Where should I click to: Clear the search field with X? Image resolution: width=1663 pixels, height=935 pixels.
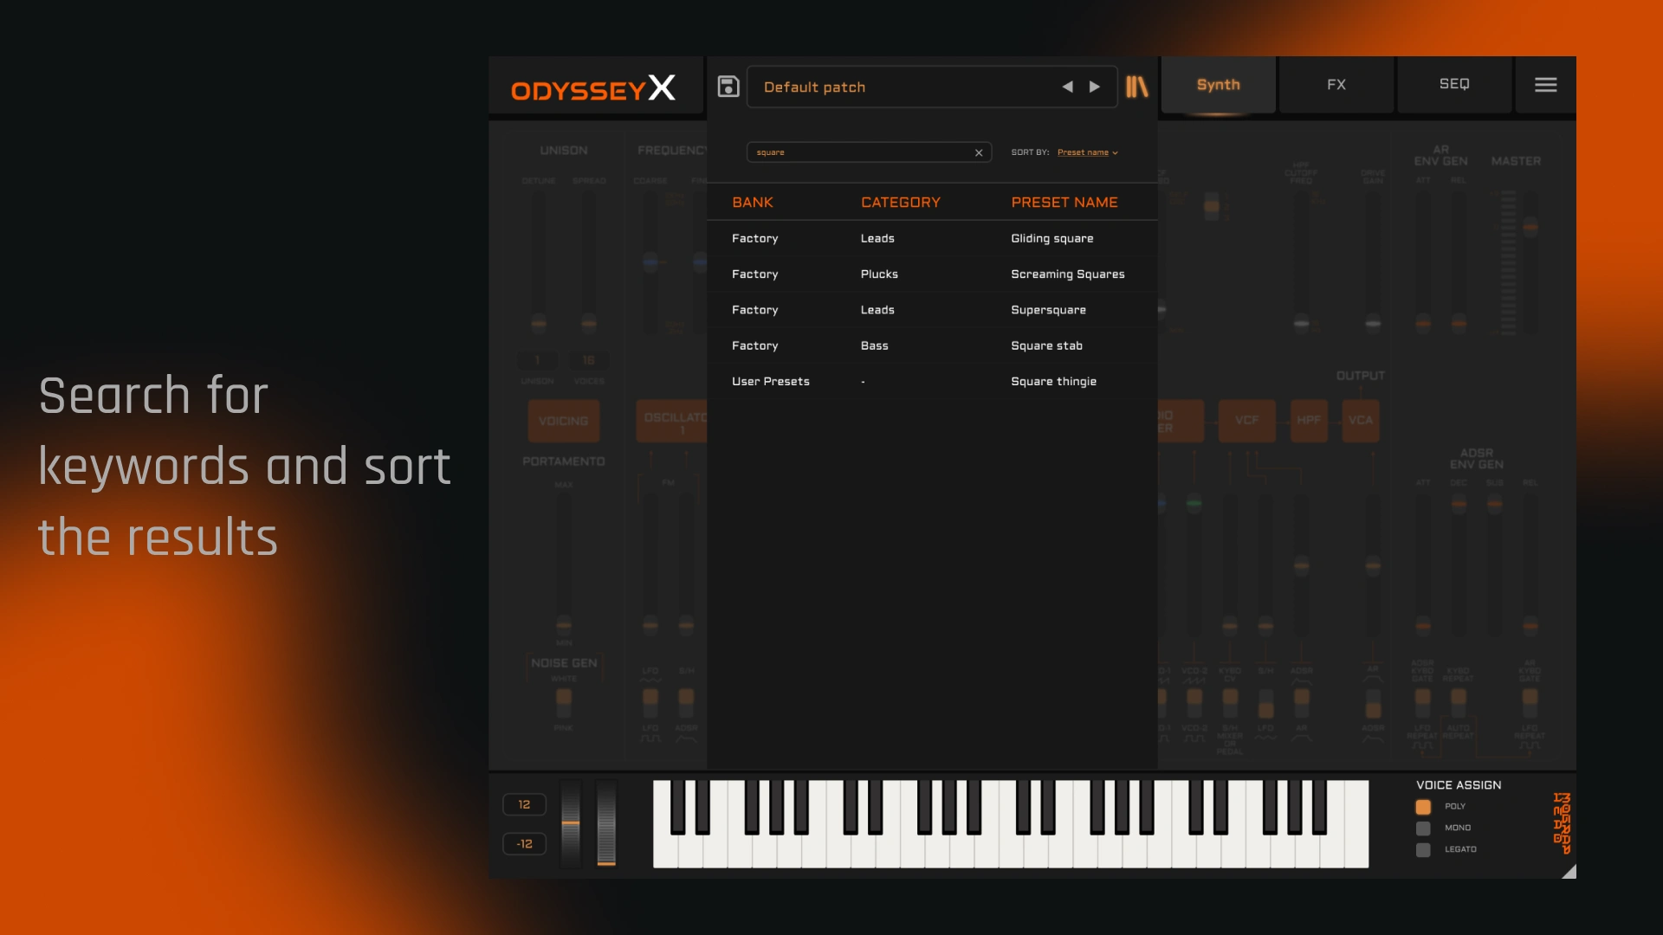click(979, 152)
